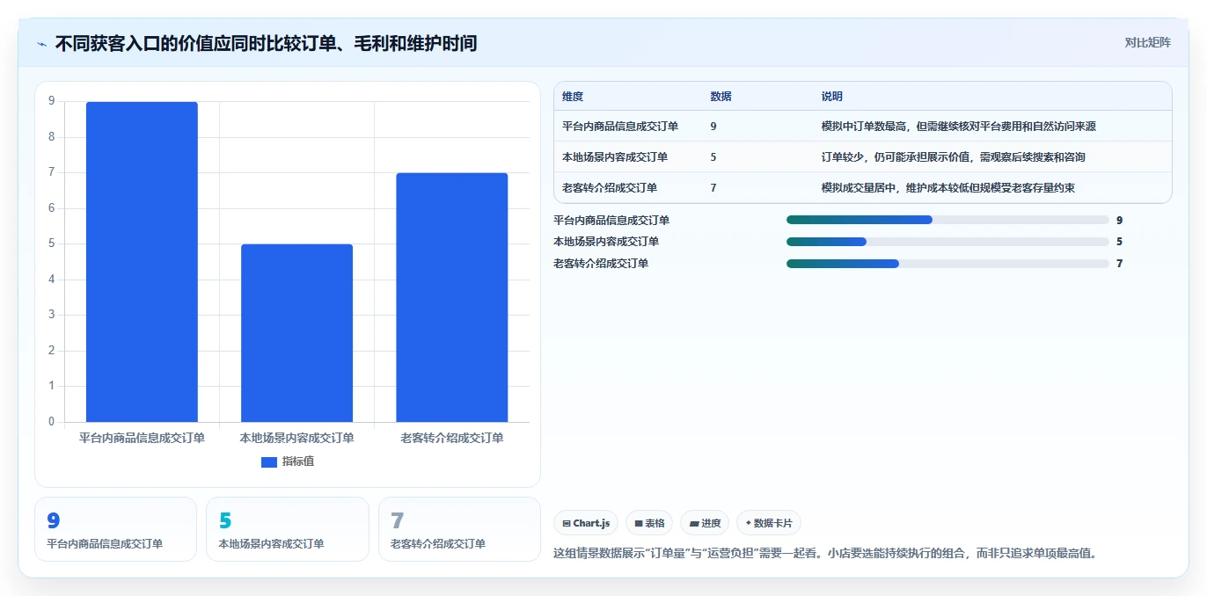Click description starting 模拟成交量居中
This screenshot has height=596, width=1207.
948,187
